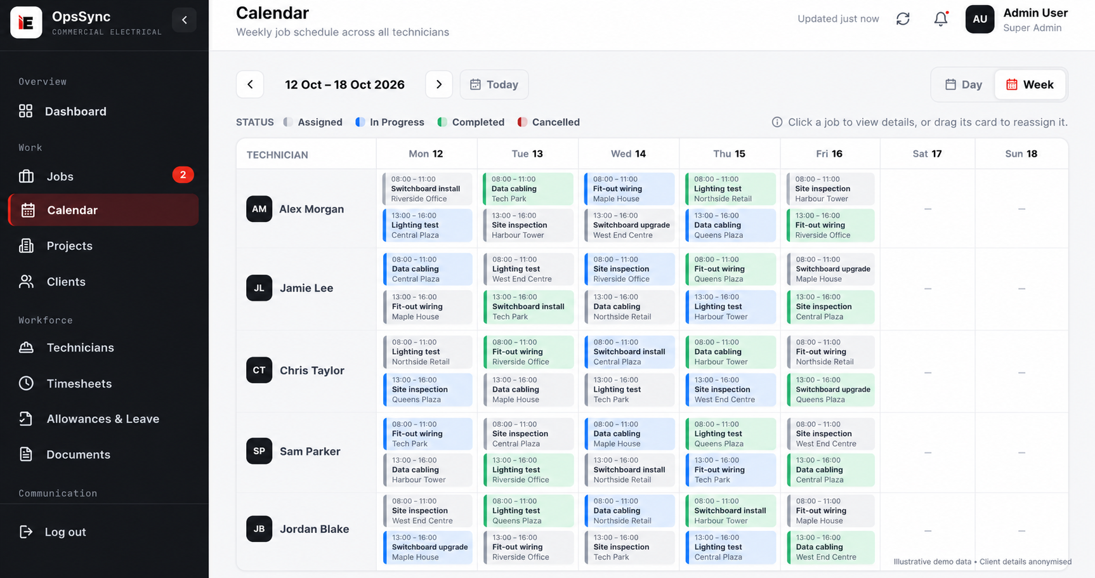Image resolution: width=1095 pixels, height=578 pixels.
Task: Open Alex Morgan's AM avatar
Action: (x=259, y=209)
